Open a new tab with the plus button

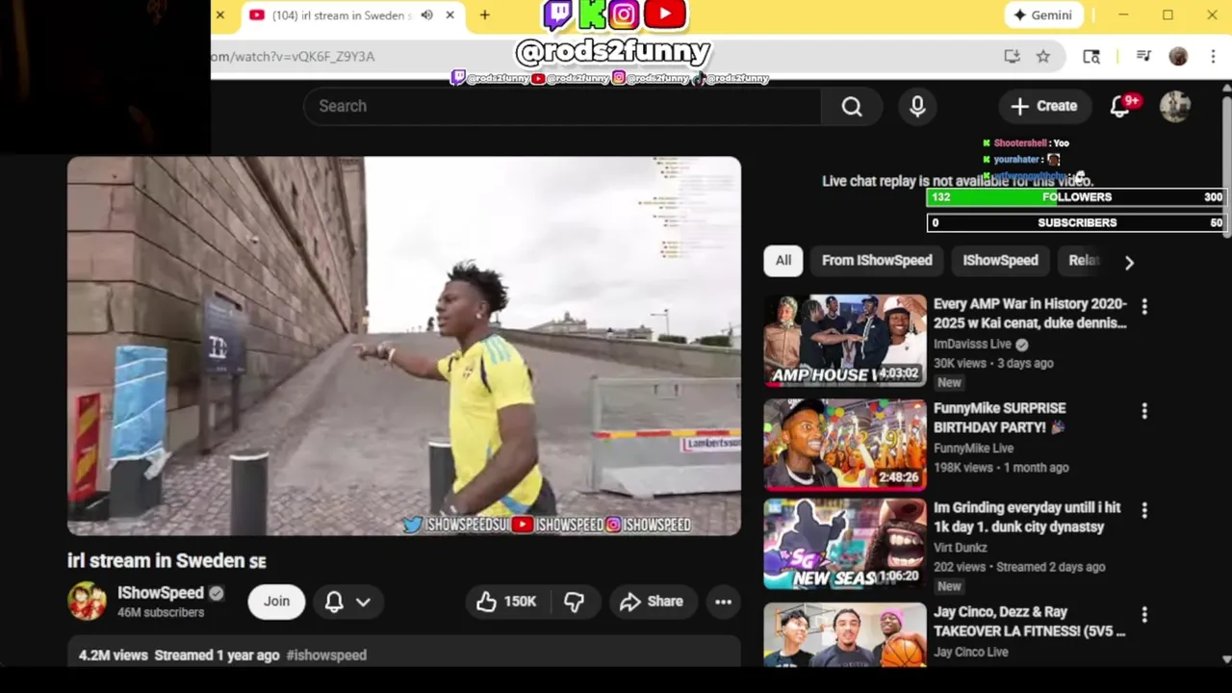pos(485,15)
